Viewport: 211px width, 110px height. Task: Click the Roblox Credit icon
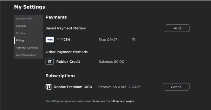(x=49, y=62)
